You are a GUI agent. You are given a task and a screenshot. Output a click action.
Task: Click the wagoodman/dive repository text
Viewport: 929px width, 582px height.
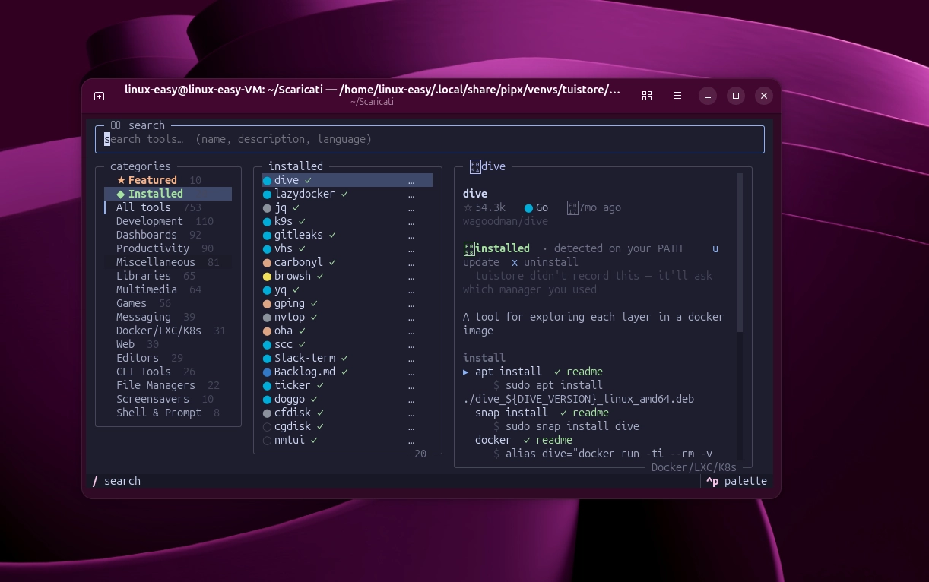click(x=506, y=221)
